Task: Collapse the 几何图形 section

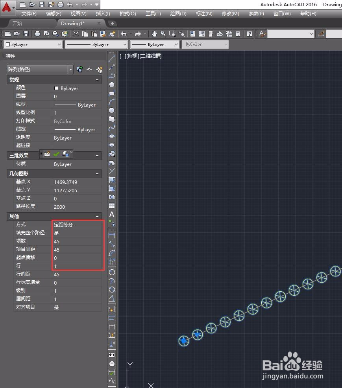Action: (97, 174)
